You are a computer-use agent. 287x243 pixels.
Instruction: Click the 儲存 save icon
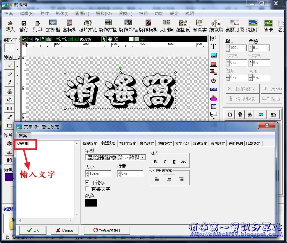click(24, 26)
